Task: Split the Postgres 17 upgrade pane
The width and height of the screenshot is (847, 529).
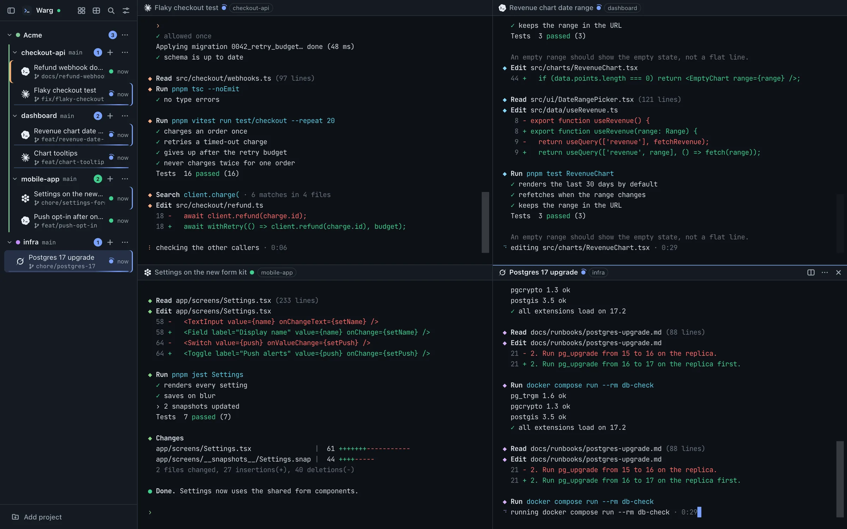Action: coord(811,272)
